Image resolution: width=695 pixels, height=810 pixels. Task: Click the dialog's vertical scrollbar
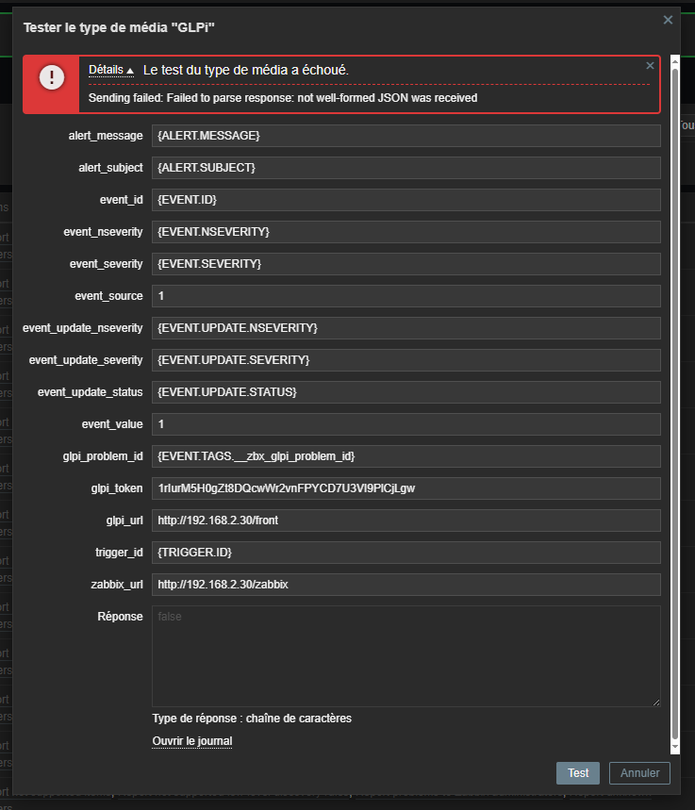674,396
